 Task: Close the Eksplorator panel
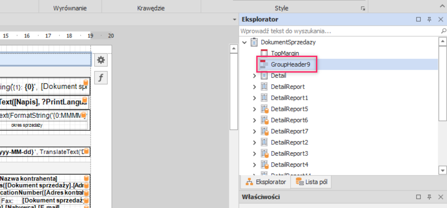440,20
